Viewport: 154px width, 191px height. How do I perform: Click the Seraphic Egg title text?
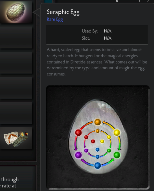click(x=63, y=12)
